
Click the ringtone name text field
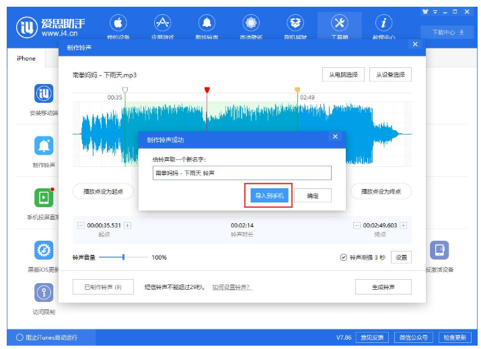pos(242,173)
